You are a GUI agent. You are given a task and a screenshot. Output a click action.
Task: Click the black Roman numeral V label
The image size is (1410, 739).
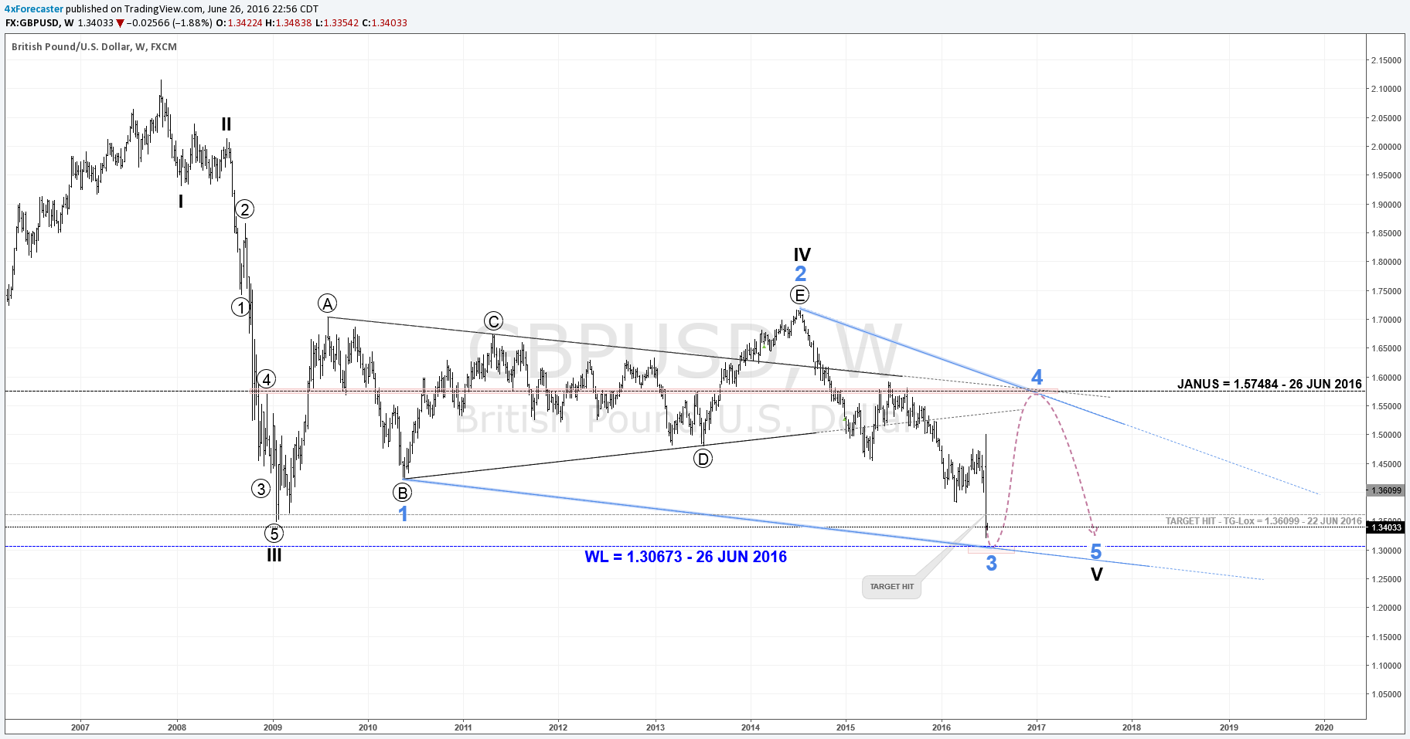1096,575
